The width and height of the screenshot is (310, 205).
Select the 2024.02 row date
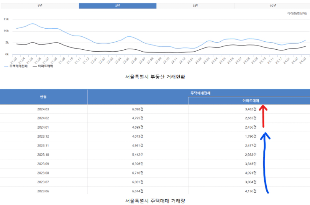43,118
